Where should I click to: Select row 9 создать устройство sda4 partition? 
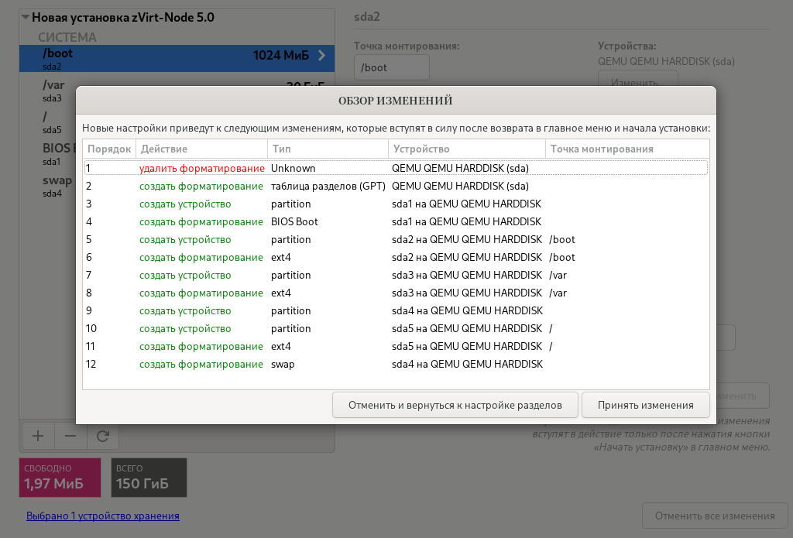(396, 310)
